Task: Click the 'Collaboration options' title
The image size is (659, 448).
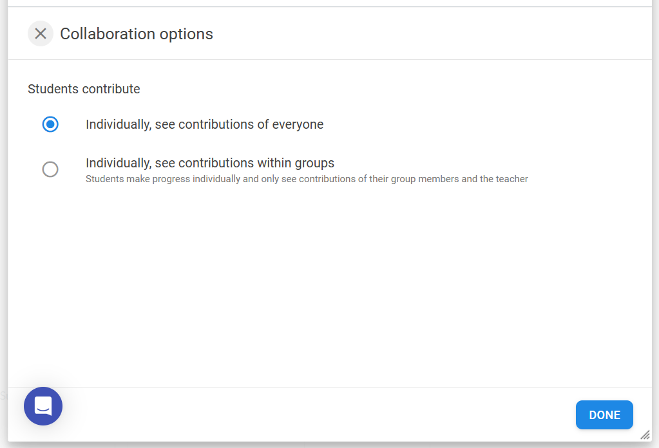Action: click(137, 34)
